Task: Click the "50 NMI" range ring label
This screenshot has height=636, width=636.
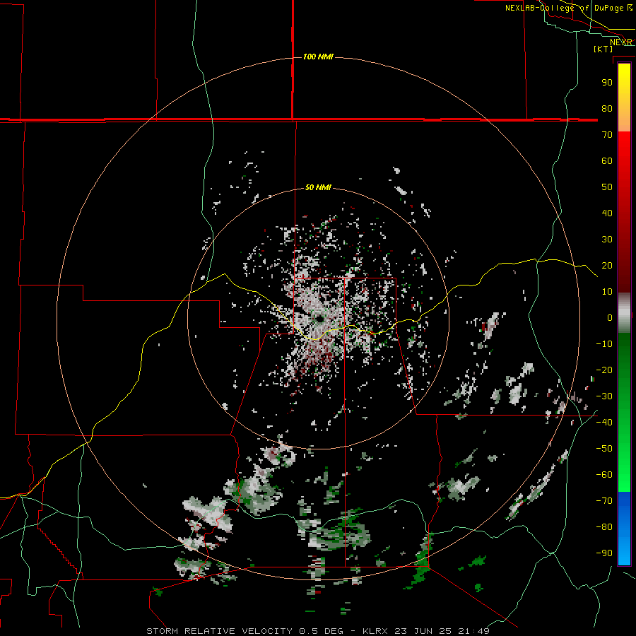Action: click(x=318, y=187)
